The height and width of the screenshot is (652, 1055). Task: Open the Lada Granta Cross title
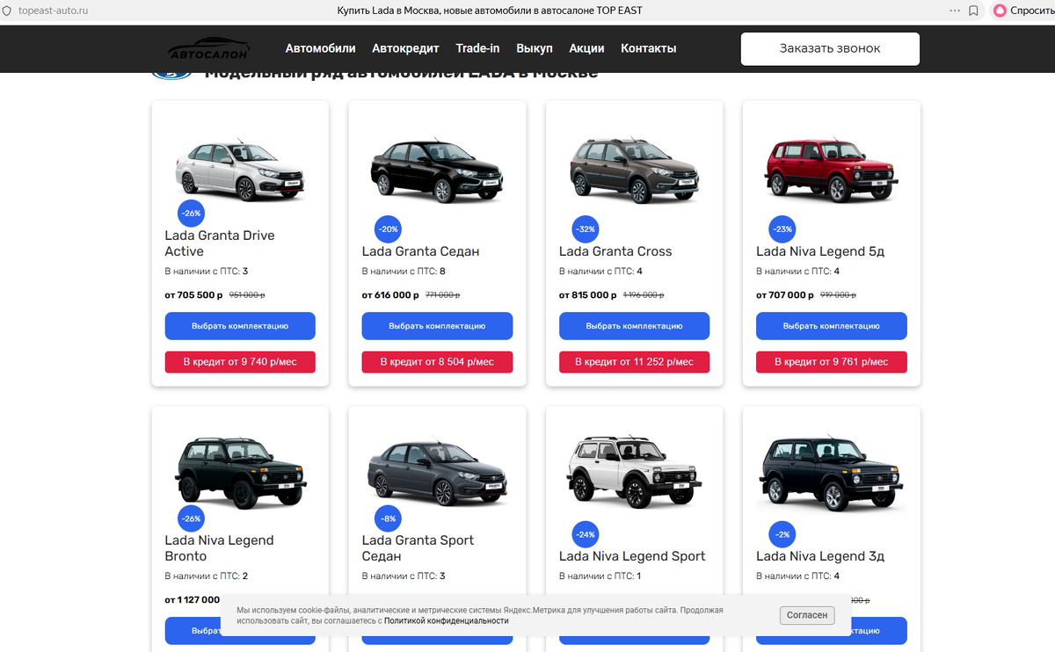615,251
